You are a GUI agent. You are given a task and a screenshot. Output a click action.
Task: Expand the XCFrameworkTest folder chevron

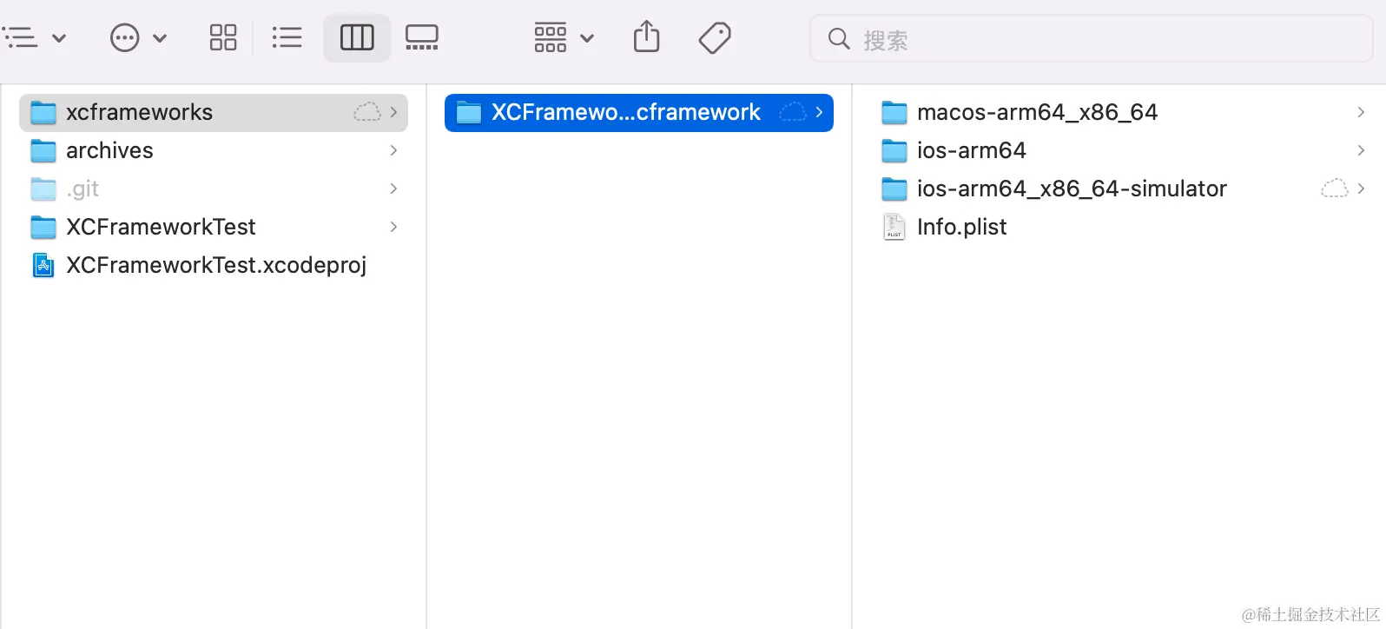pos(393,227)
